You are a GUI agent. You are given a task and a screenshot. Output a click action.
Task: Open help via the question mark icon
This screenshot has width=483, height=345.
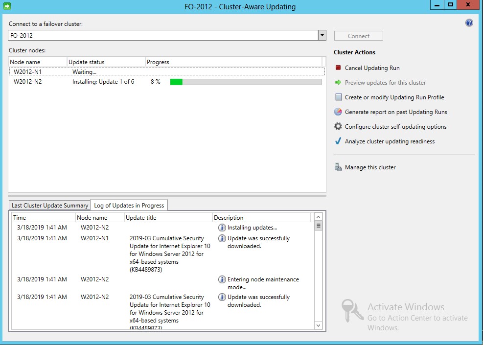pyautogui.click(x=469, y=23)
